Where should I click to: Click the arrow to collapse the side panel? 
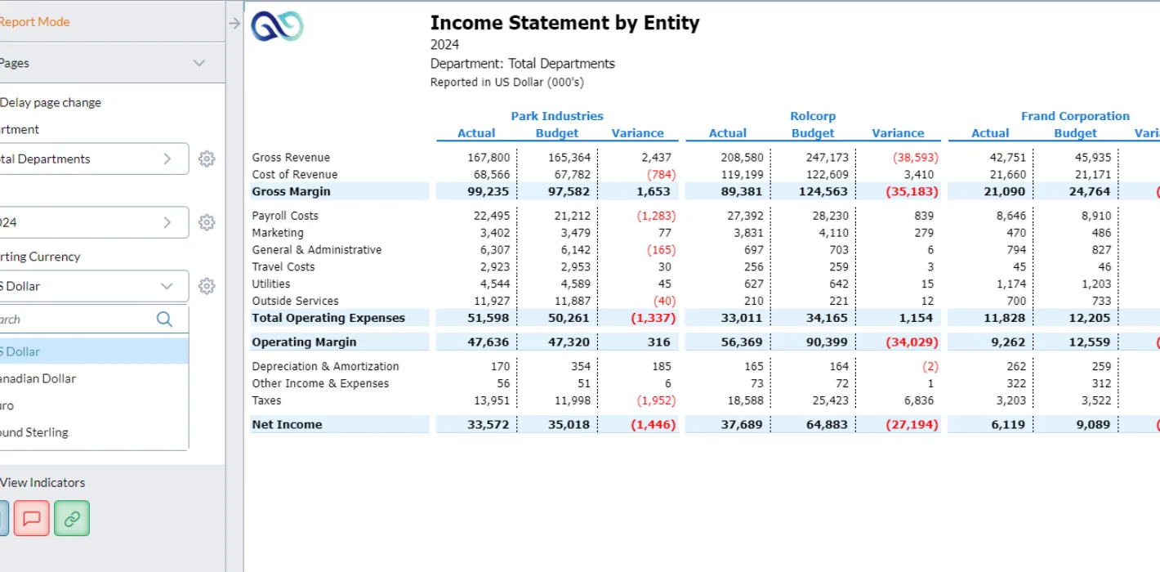pyautogui.click(x=234, y=24)
